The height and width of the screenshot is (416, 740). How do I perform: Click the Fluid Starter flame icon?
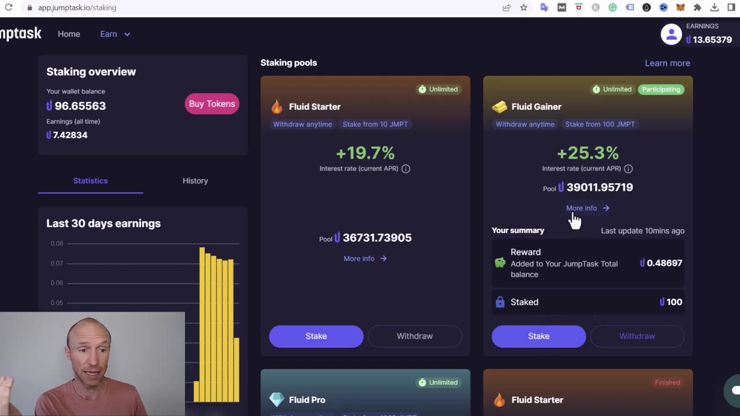[277, 106]
